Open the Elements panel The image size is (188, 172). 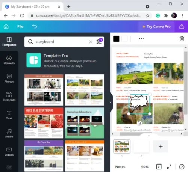[9, 97]
